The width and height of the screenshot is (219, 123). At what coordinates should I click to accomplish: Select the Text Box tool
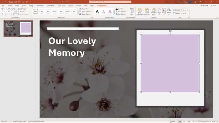coord(21,12)
